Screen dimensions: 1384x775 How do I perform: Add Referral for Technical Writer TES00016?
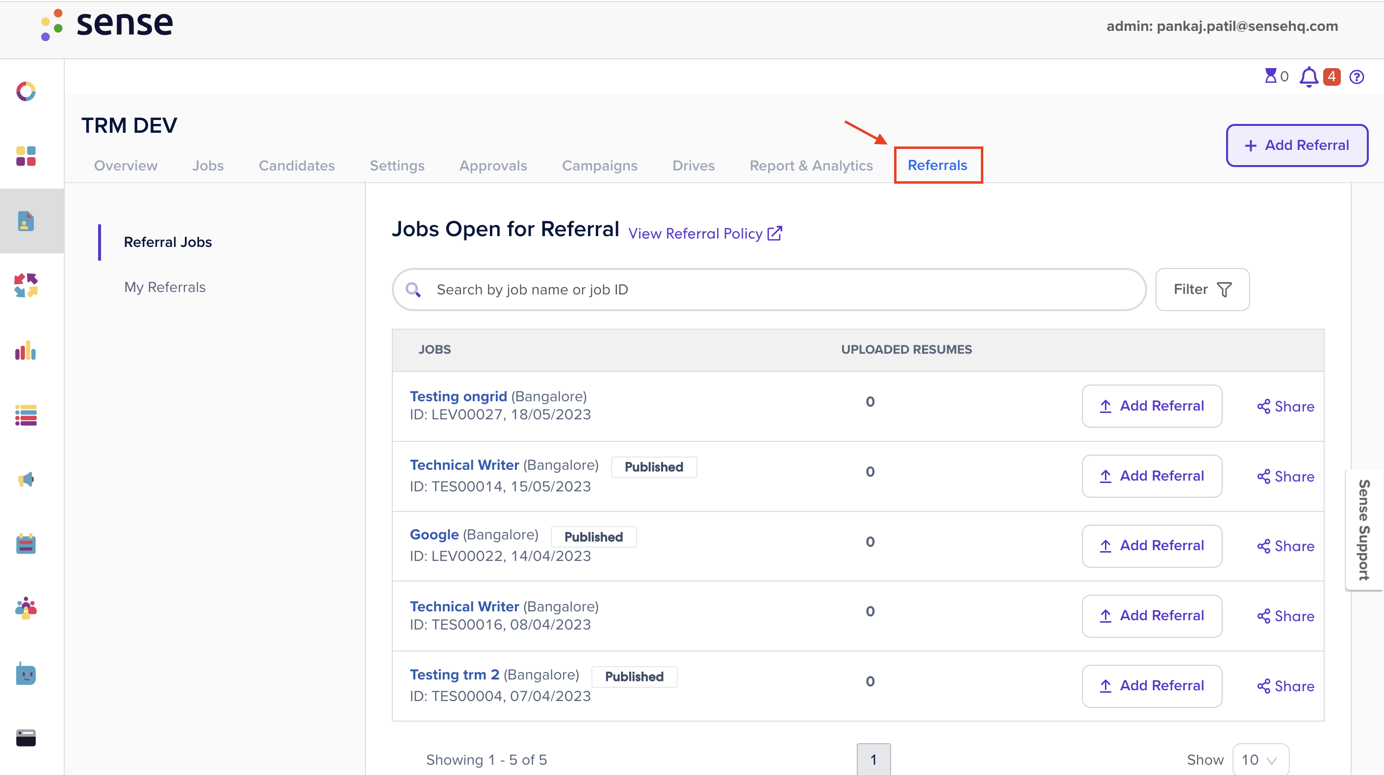pyautogui.click(x=1152, y=616)
